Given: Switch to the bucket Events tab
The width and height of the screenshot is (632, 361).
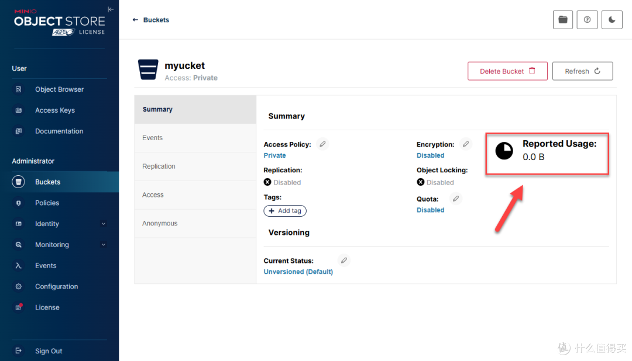Looking at the screenshot, I should [x=195, y=138].
